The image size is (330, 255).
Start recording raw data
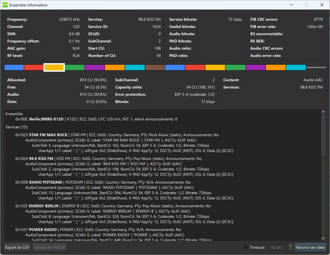pyautogui.click(x=310, y=247)
